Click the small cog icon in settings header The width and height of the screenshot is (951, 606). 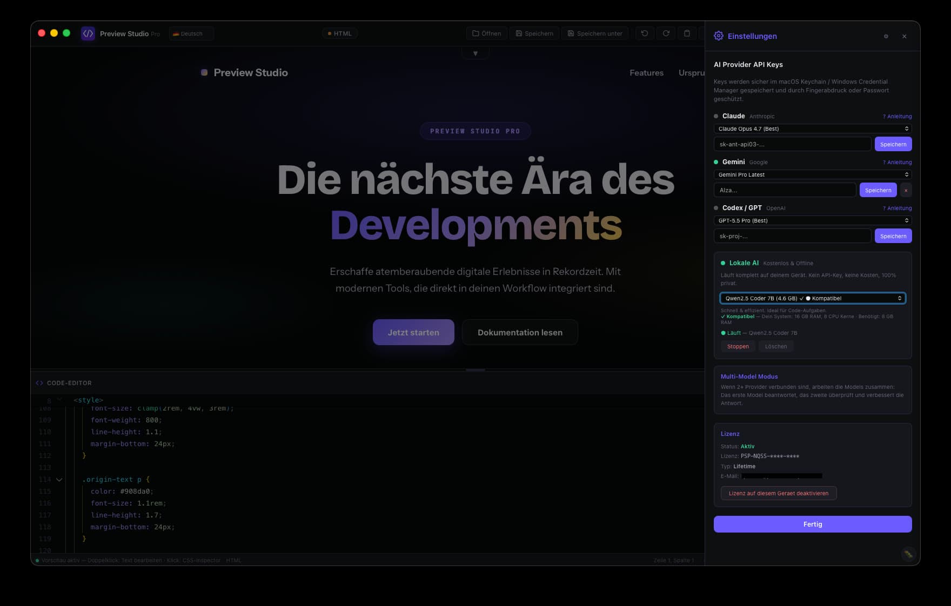pos(886,36)
